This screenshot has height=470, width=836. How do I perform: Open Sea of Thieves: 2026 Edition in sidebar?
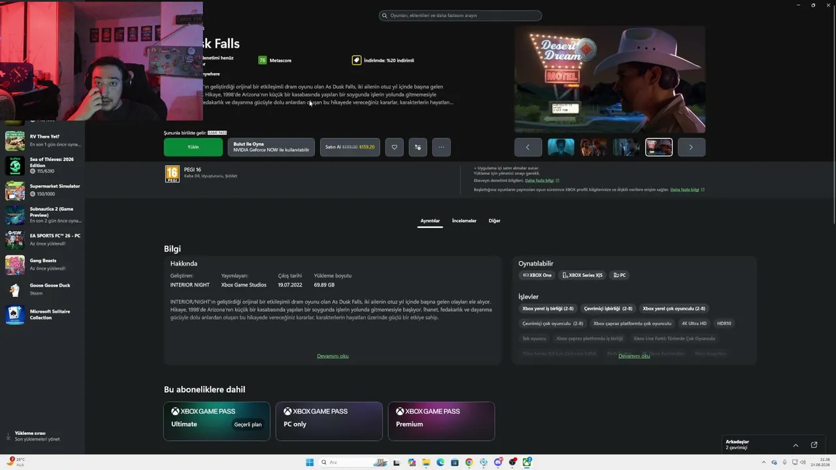43,165
